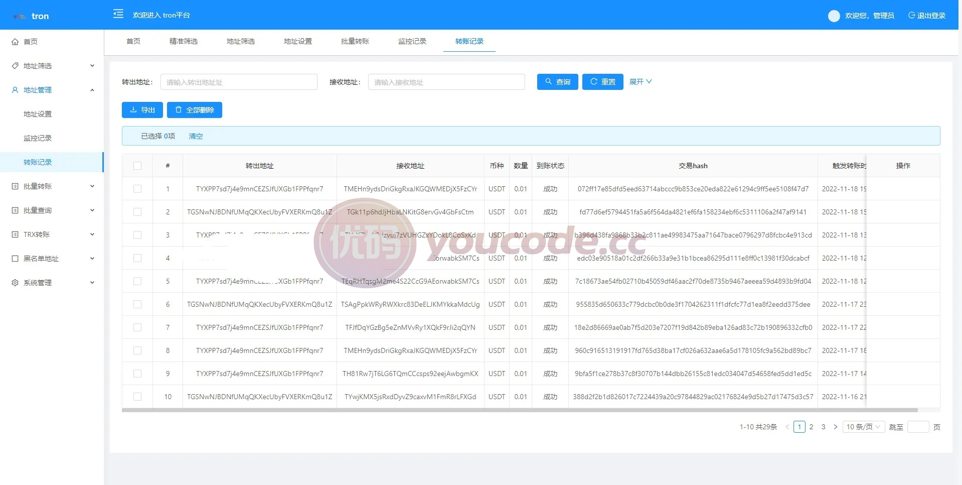Collapse the 地址管理 sidebar submenu
The image size is (962, 485).
point(92,90)
